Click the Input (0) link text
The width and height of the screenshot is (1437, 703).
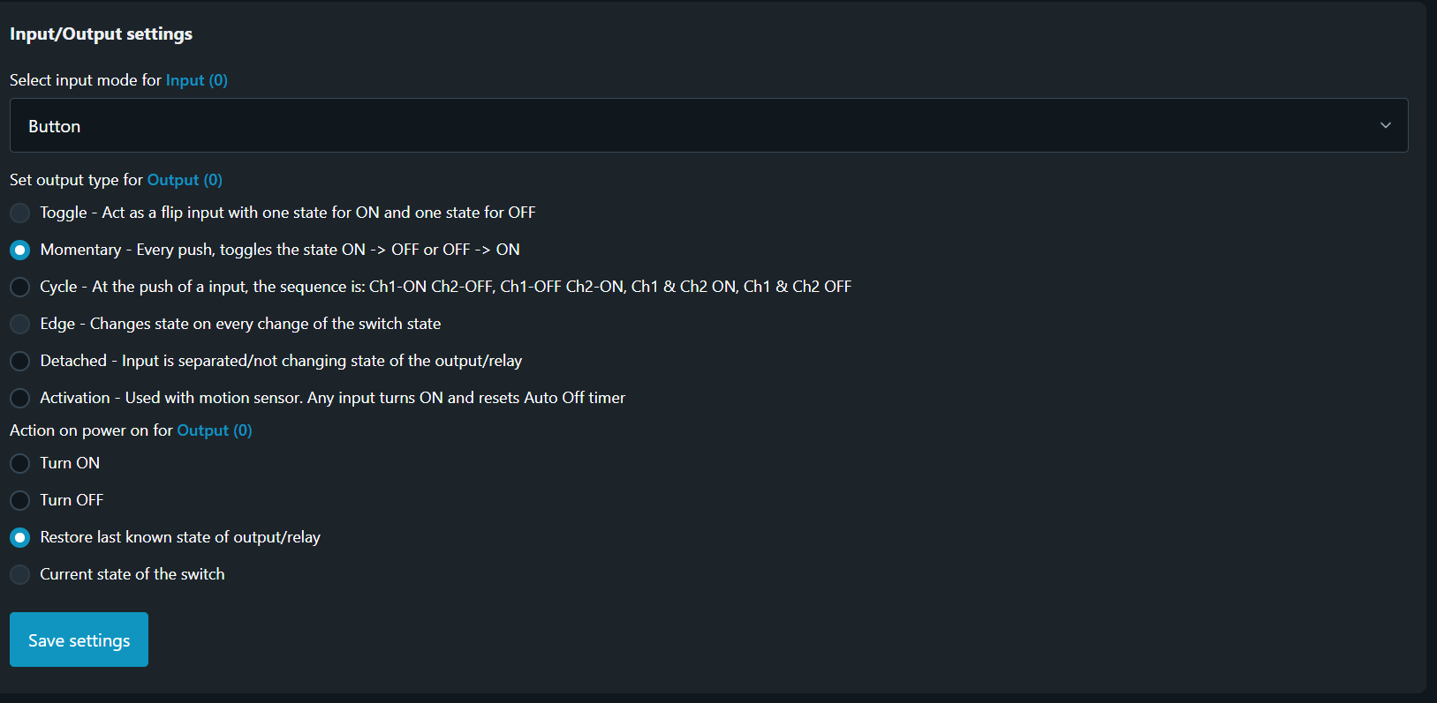pos(196,80)
